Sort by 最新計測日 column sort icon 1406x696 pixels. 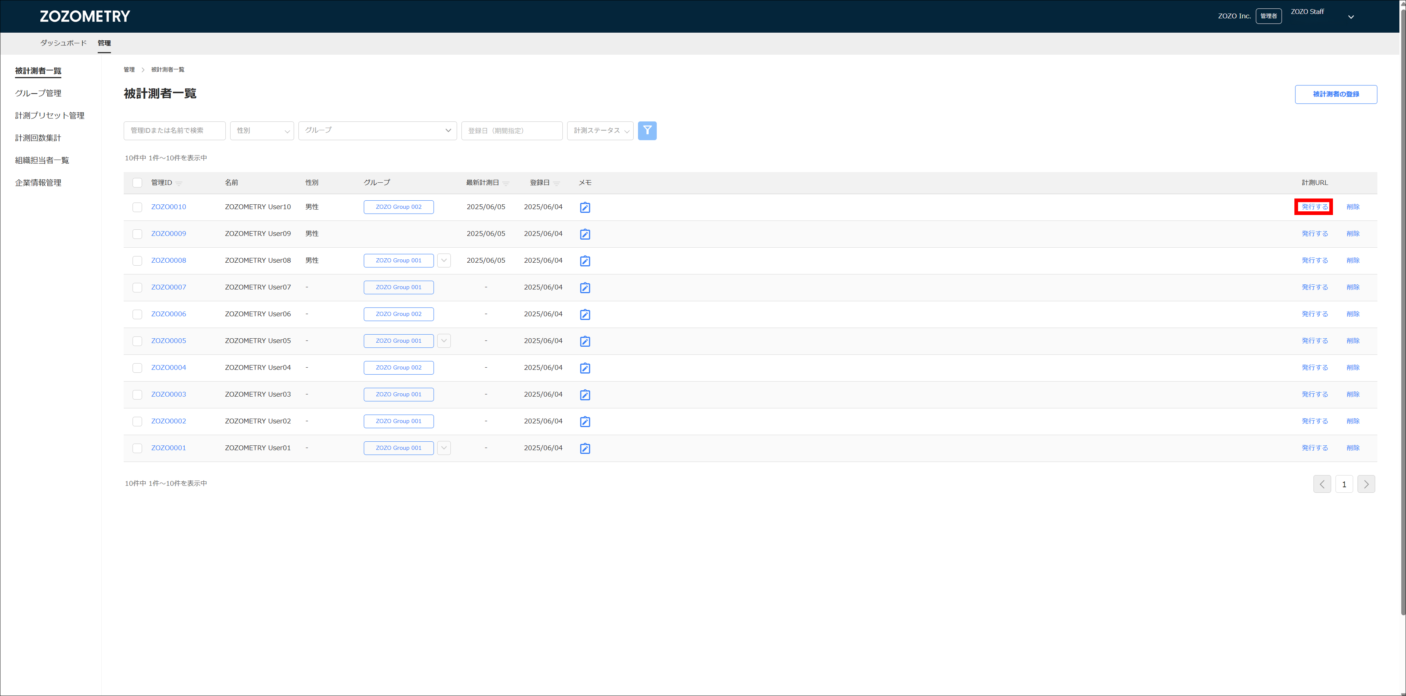(x=506, y=183)
